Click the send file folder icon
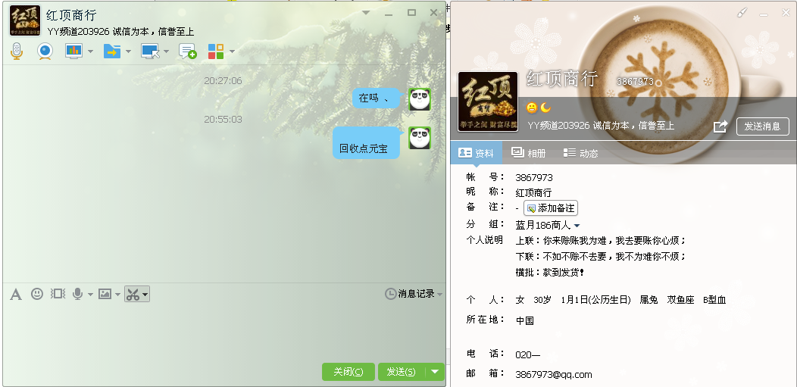The image size is (797, 387). (111, 51)
